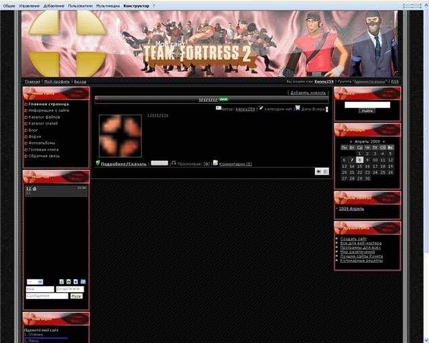Click the author icon before 'Автор:'
The image size is (429, 343).
219,108
